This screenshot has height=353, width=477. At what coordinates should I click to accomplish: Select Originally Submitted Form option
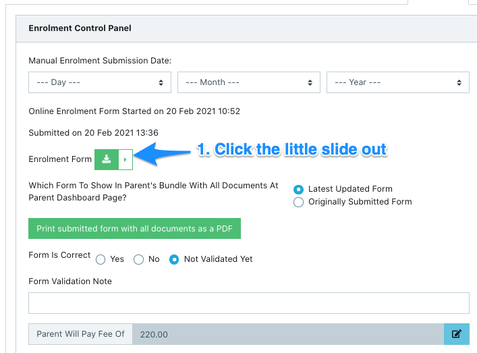point(299,202)
